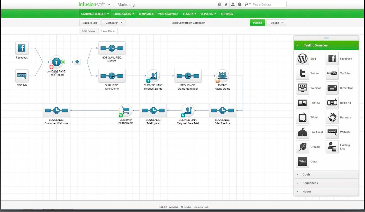Expand the Reports menu
Viewport: 365px width, 212px height.
point(208,14)
